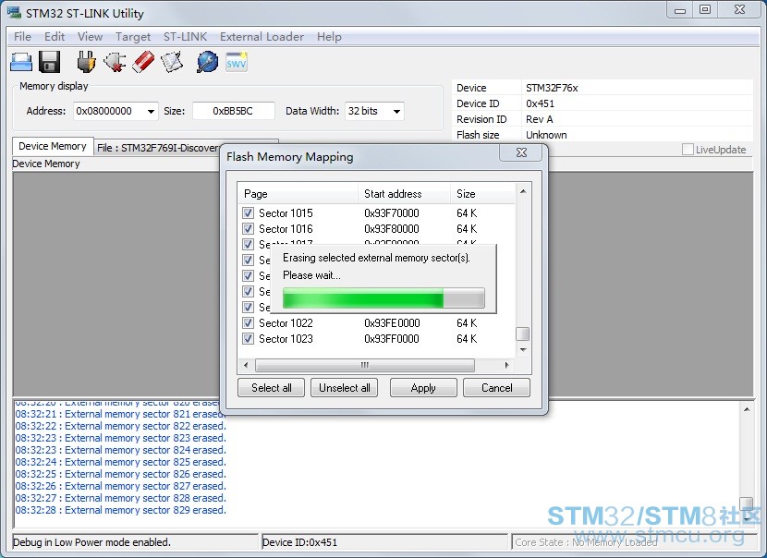This screenshot has height=558, width=767.
Task: Toggle checkbox for Sector 1016
Action: click(248, 228)
